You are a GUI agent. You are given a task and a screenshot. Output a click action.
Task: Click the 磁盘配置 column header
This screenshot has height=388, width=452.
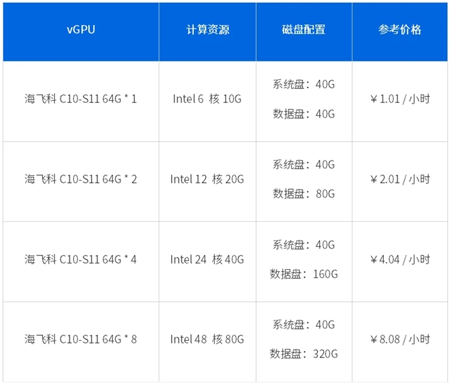click(x=304, y=31)
